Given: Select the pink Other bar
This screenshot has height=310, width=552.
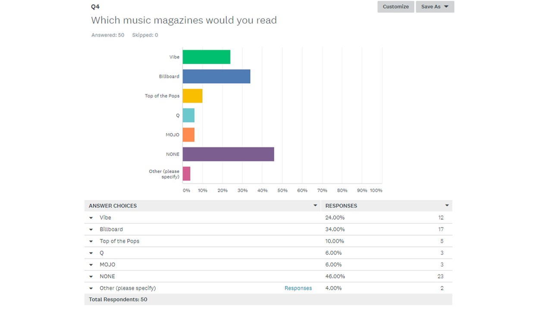Looking at the screenshot, I should point(187,174).
